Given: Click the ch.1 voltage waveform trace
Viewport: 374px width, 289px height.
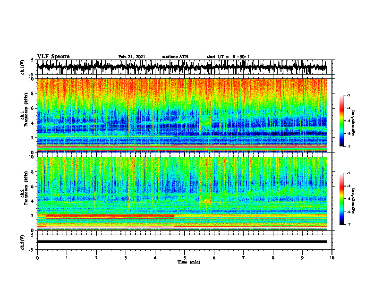Looking at the screenshot, I should [x=182, y=67].
